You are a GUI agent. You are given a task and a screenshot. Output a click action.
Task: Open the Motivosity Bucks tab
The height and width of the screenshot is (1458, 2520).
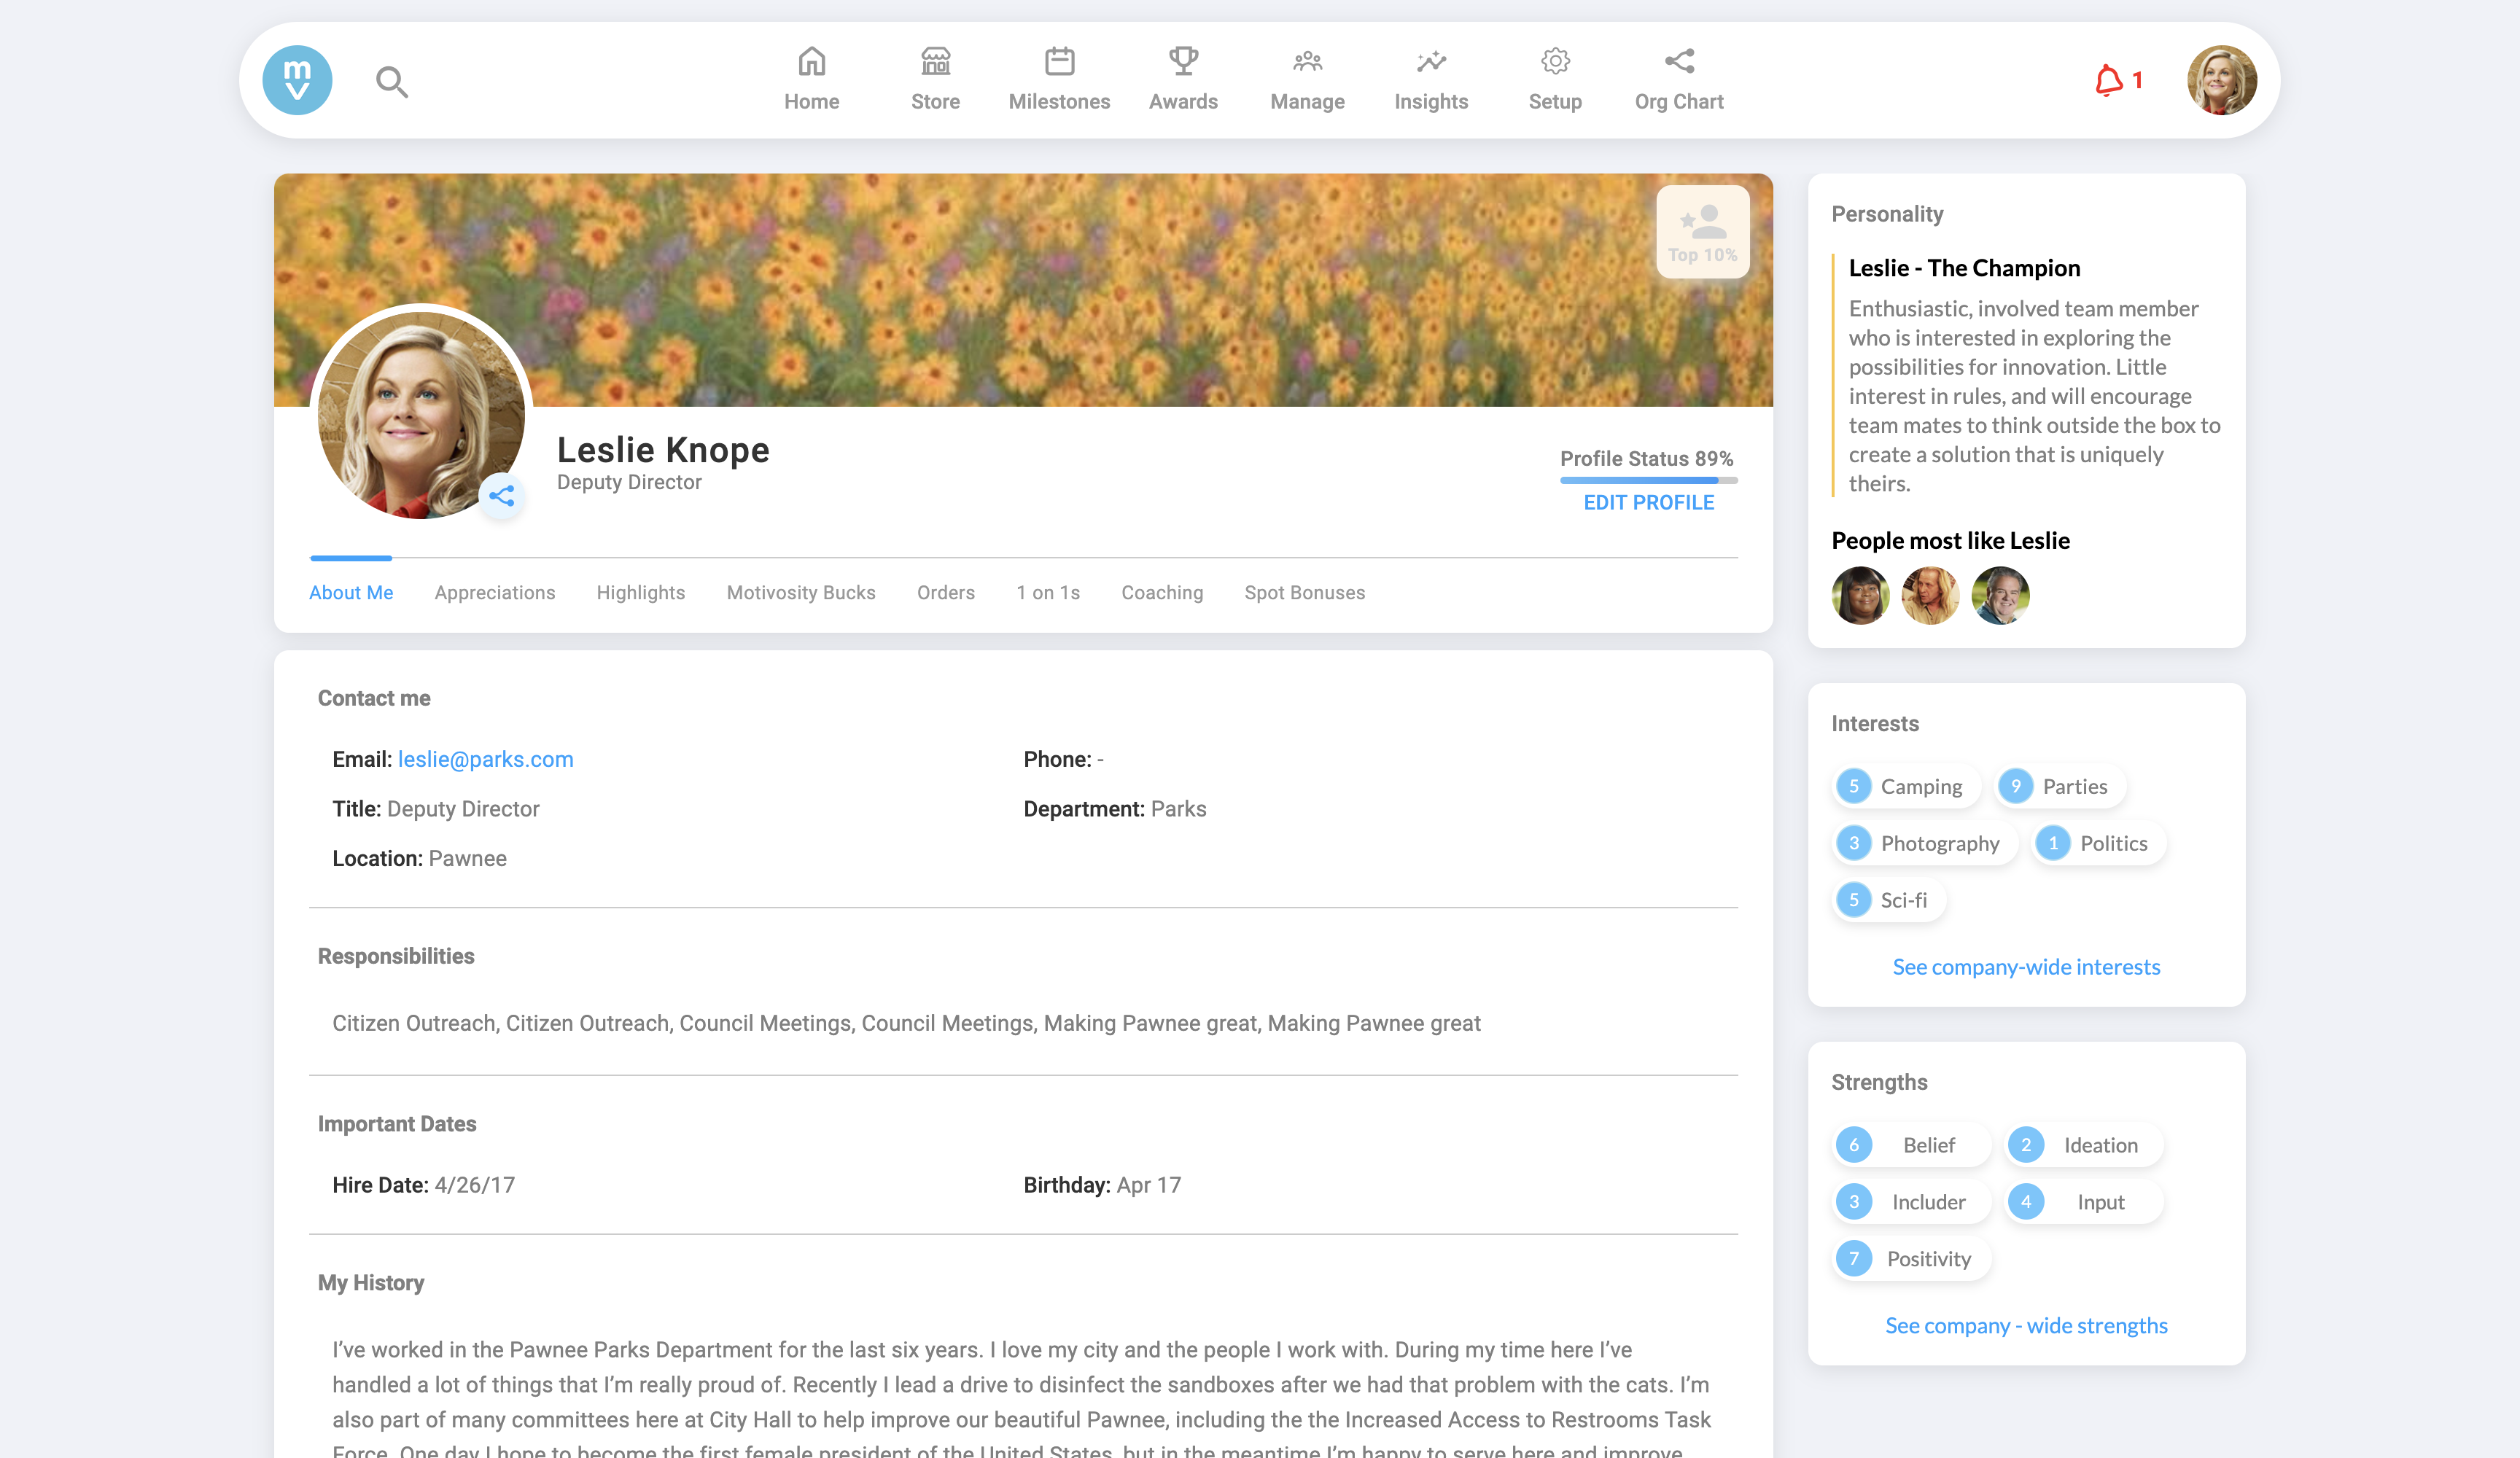point(800,593)
